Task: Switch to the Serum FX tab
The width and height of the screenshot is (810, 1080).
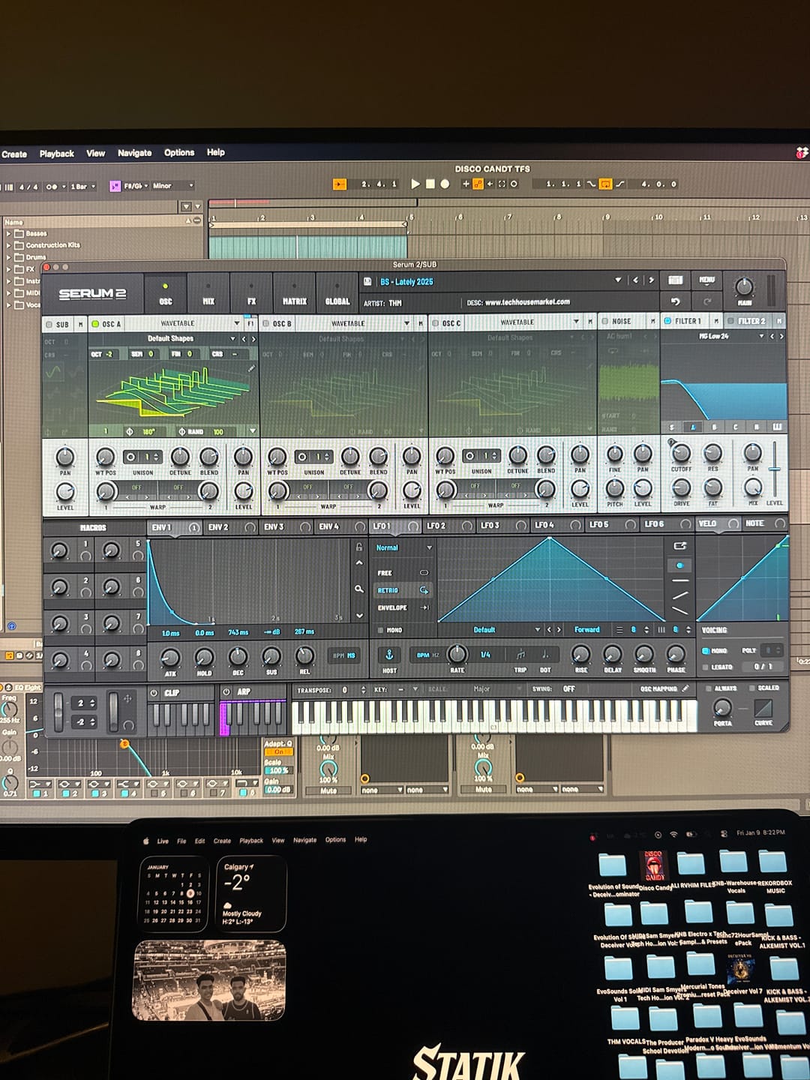Action: click(x=251, y=293)
